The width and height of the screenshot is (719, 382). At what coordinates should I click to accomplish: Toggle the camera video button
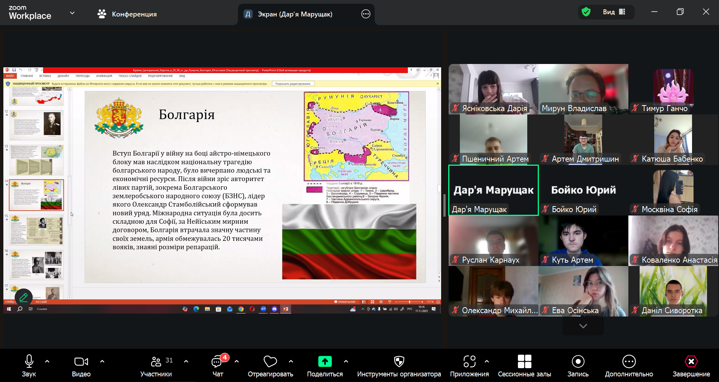tap(81, 362)
